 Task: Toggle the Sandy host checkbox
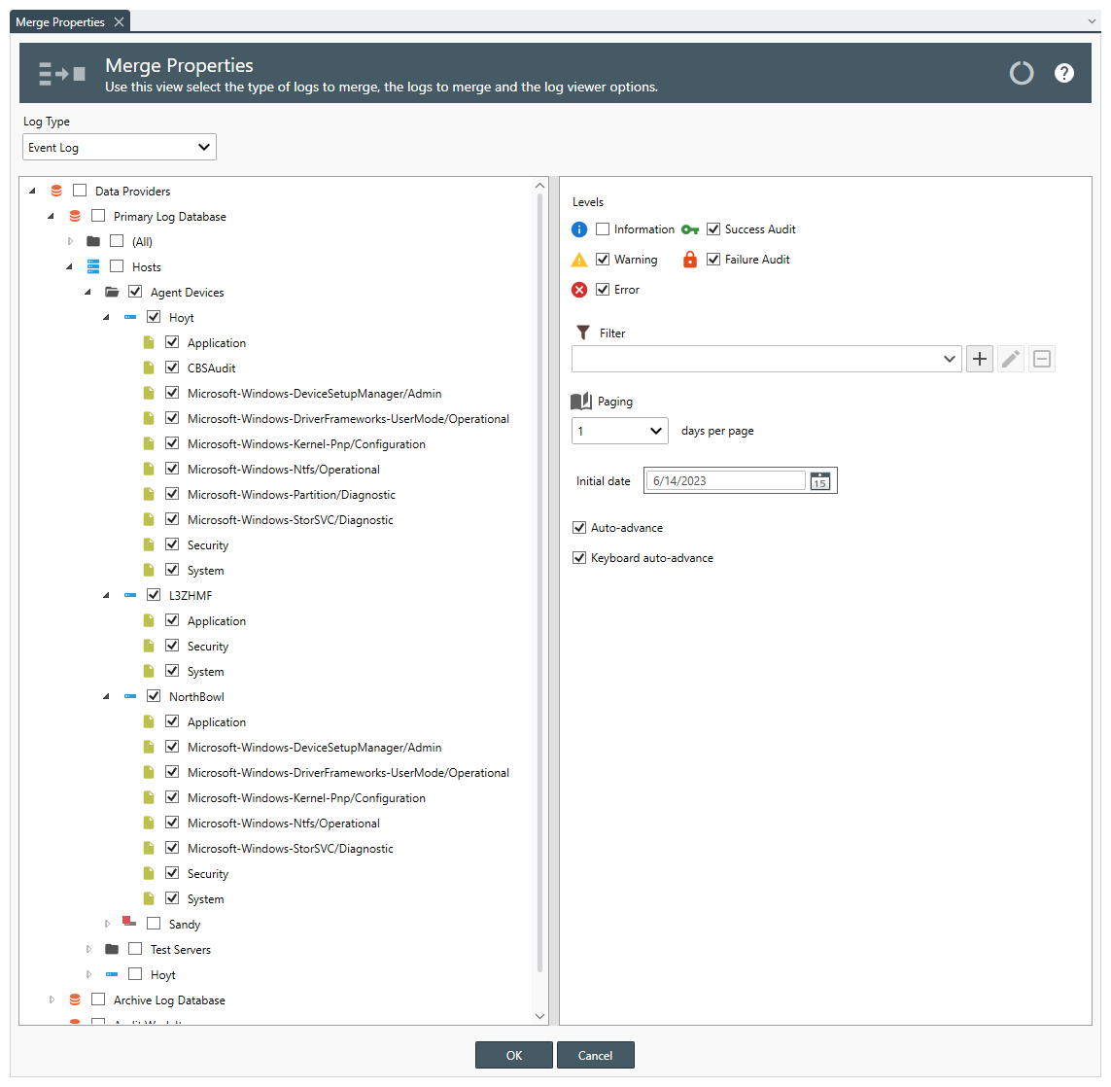(x=154, y=924)
